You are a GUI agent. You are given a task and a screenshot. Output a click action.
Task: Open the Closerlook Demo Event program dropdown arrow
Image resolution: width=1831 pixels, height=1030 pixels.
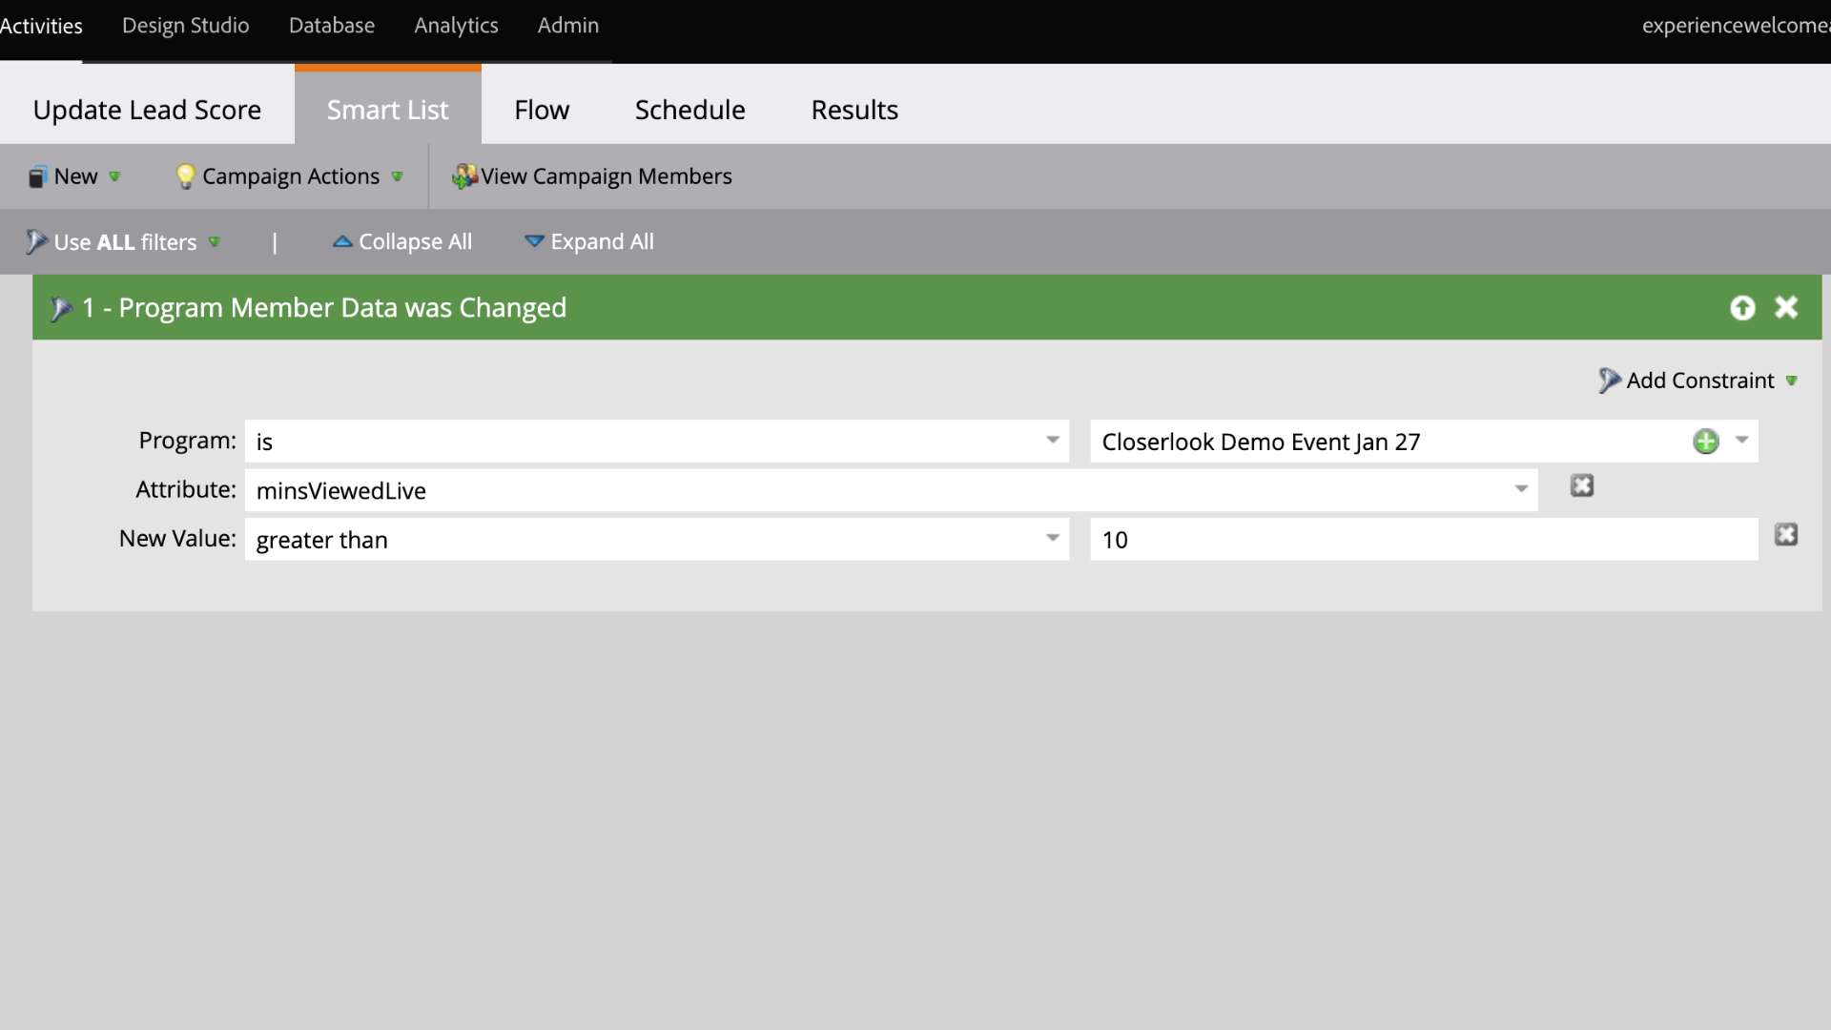pos(1742,441)
